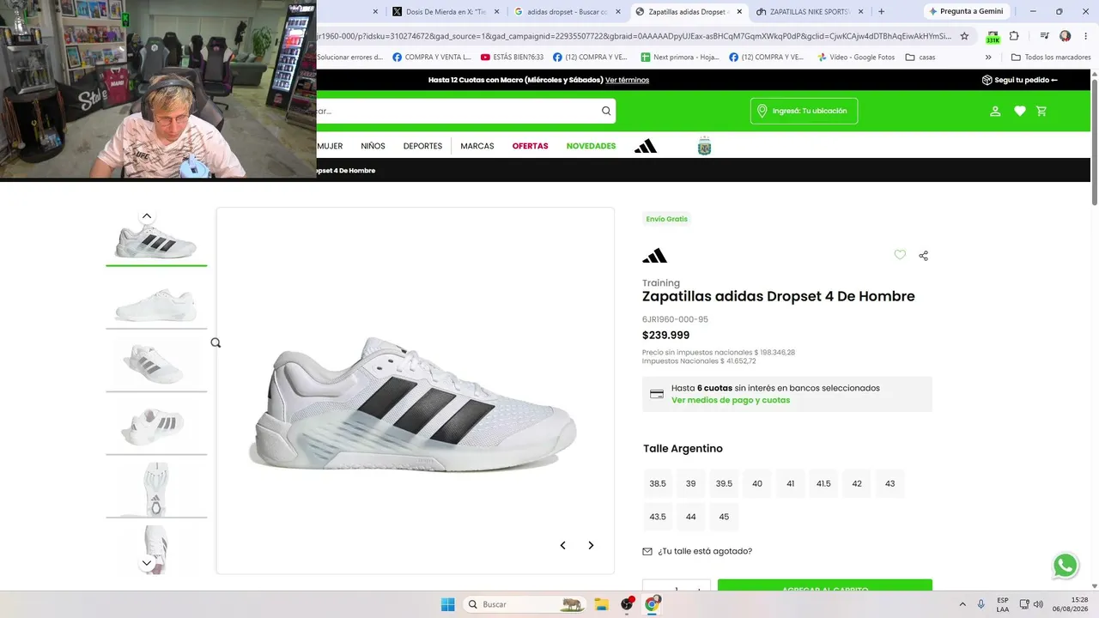Show previous product image arrow
This screenshot has width=1099, height=618.
pos(563,545)
